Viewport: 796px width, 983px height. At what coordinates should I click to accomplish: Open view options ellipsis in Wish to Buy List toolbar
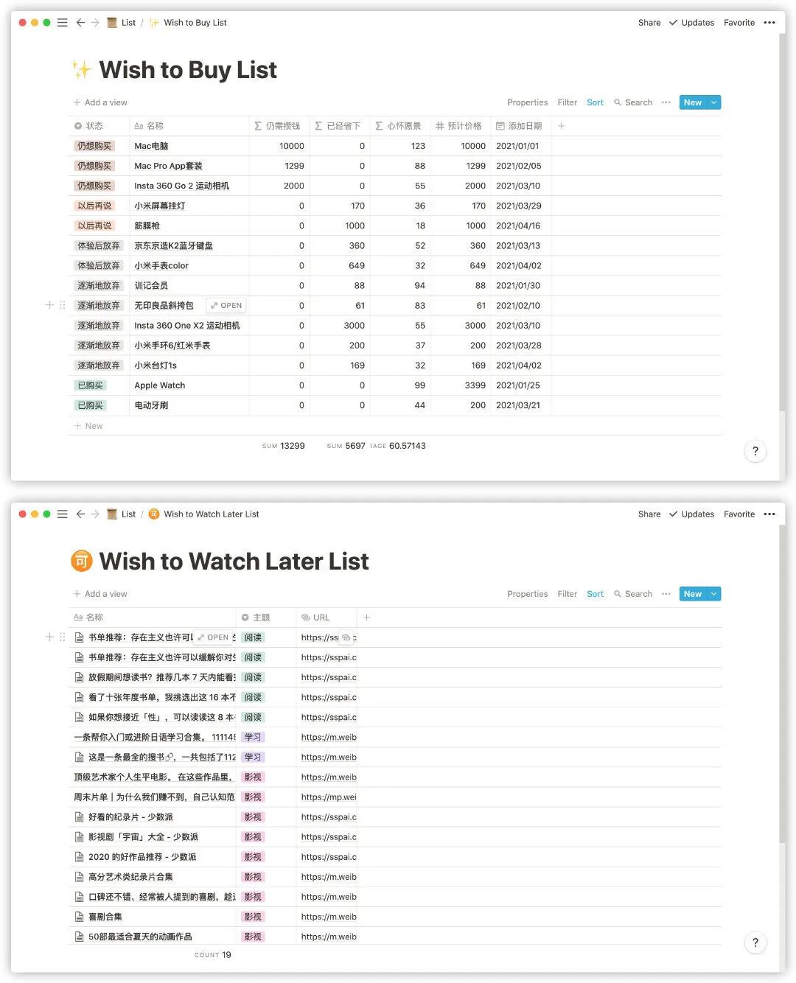[x=666, y=102]
